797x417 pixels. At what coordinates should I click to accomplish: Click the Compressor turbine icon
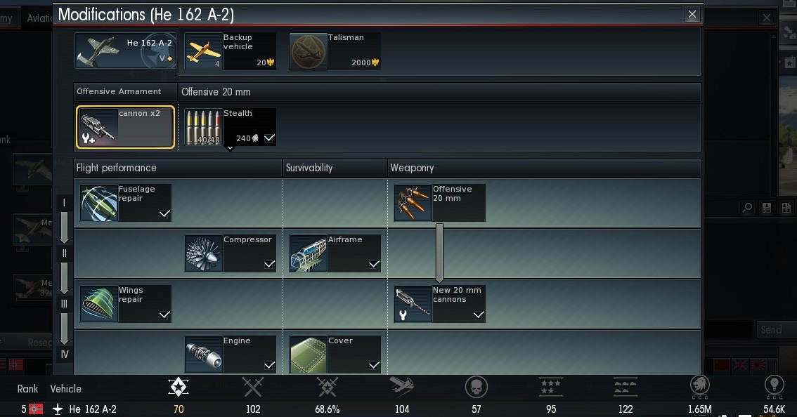point(203,253)
